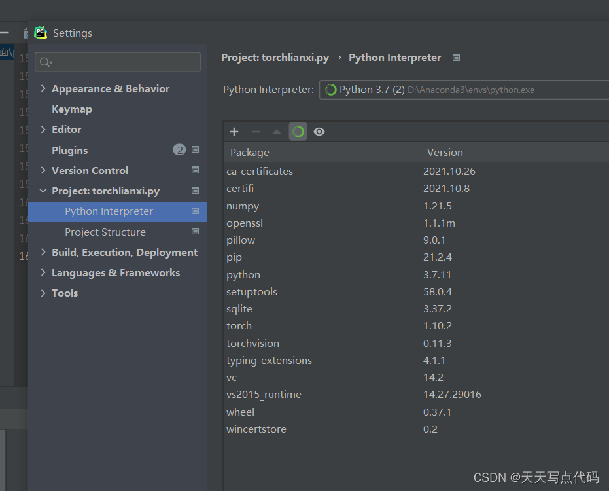This screenshot has height=491, width=609.
Task: Select the vc package row
Action: pyautogui.click(x=416, y=378)
